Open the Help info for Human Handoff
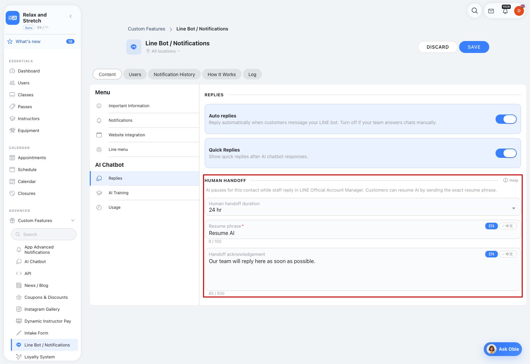Screen dimensions: 530x364 pyautogui.click(x=510, y=180)
